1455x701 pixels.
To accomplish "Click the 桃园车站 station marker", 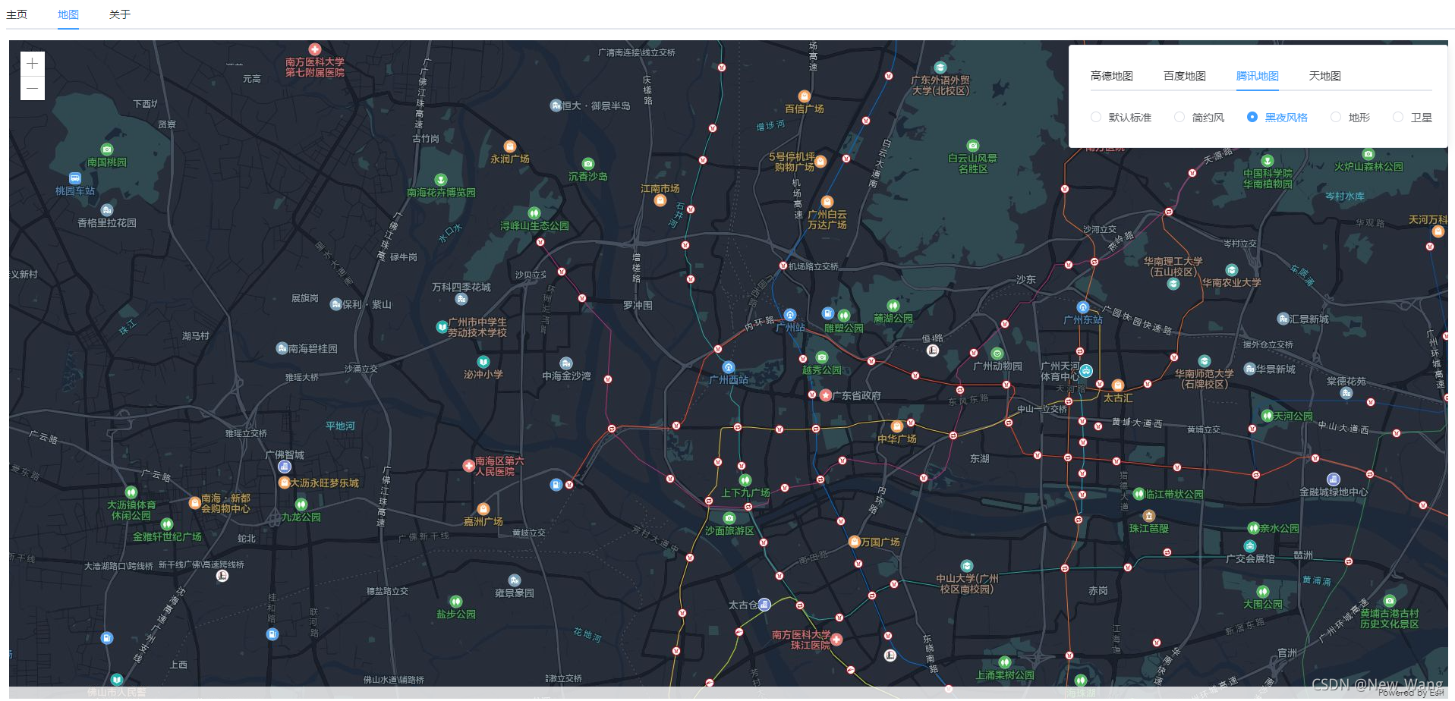I will 75,178.
